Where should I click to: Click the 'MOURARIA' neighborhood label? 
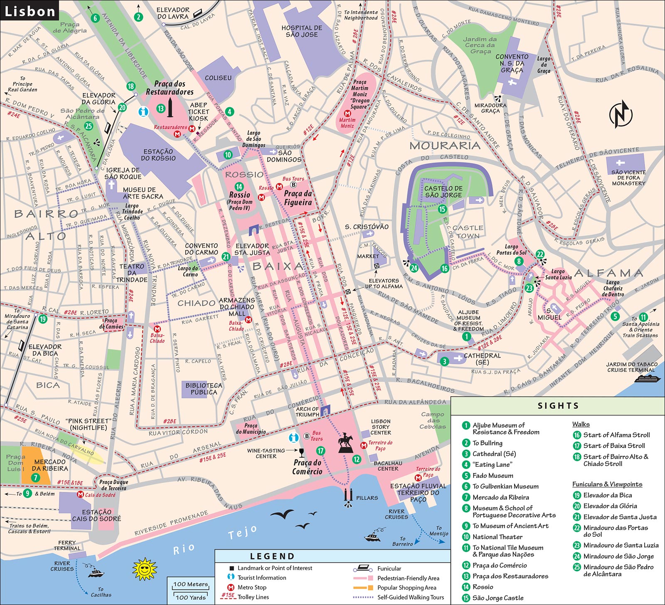[x=445, y=146]
